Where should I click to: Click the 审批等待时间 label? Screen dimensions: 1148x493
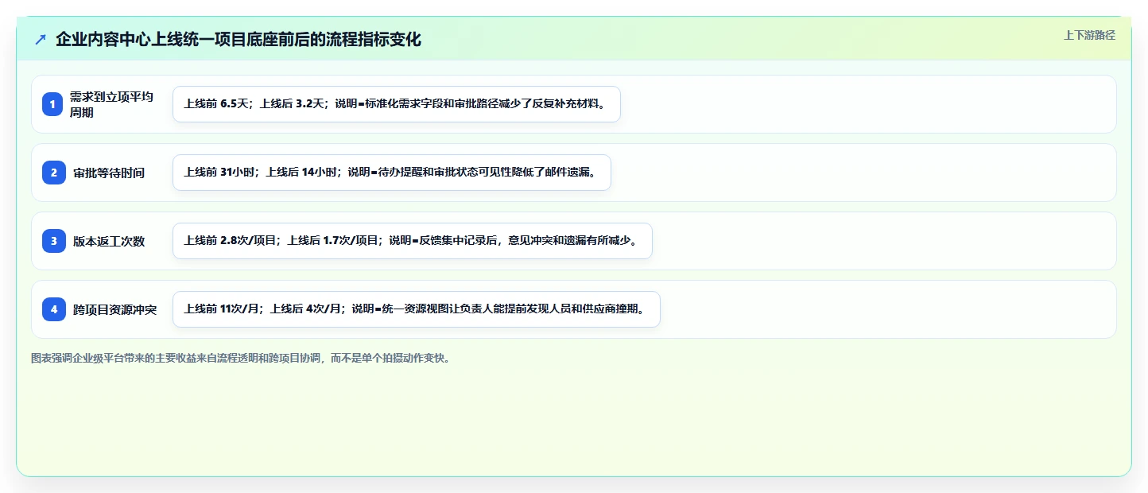point(109,173)
